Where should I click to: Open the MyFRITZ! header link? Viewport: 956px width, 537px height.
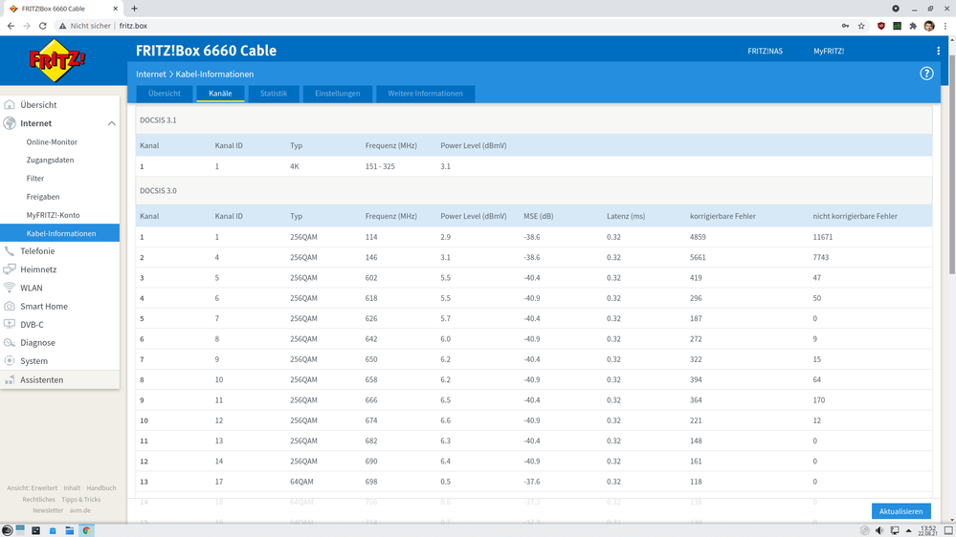coord(829,51)
